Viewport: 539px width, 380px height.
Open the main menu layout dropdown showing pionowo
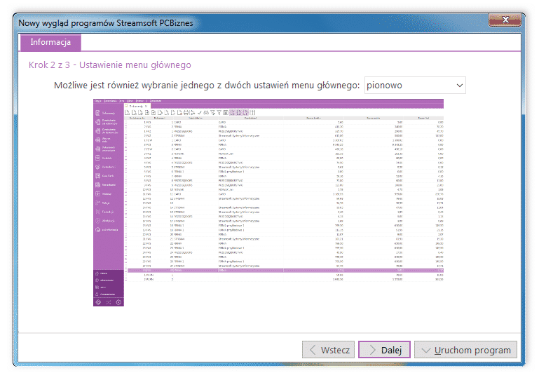(415, 86)
